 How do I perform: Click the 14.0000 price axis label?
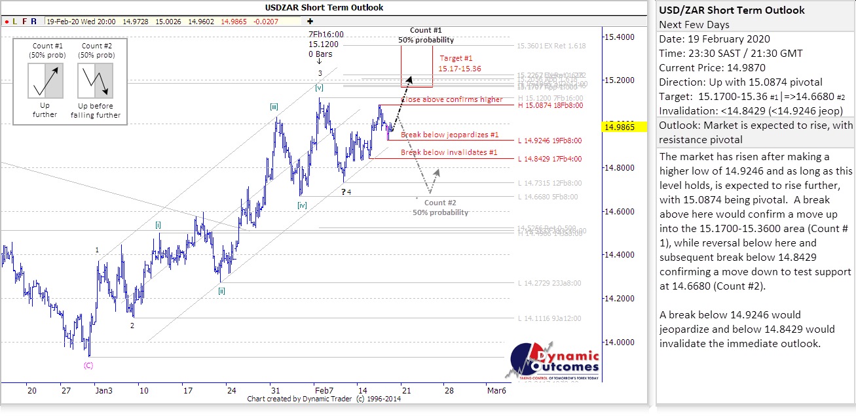(x=620, y=342)
